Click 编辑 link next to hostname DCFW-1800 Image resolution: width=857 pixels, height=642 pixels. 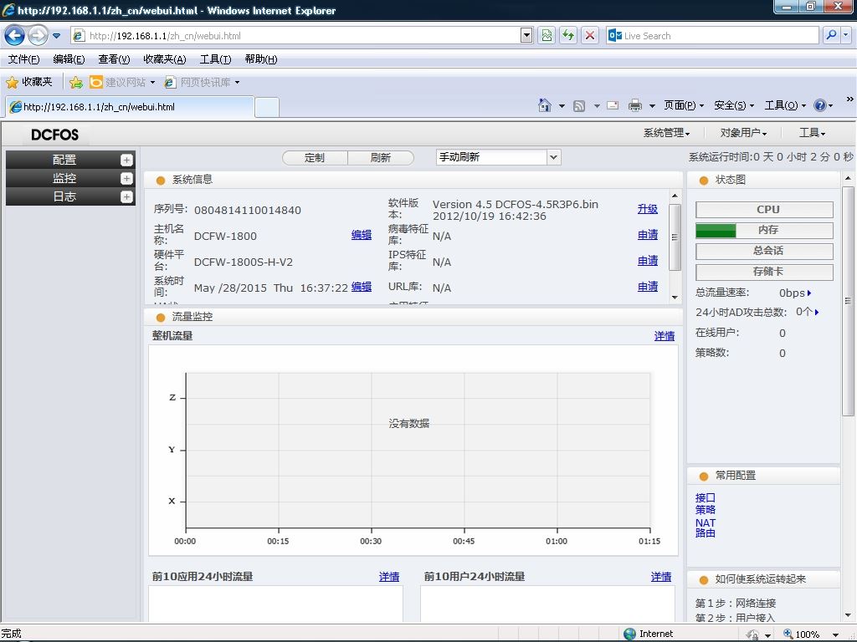(362, 235)
